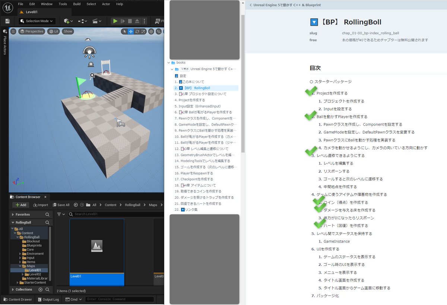
Task: Open the viewport options hamburger menu
Action: pyautogui.click(x=13, y=31)
